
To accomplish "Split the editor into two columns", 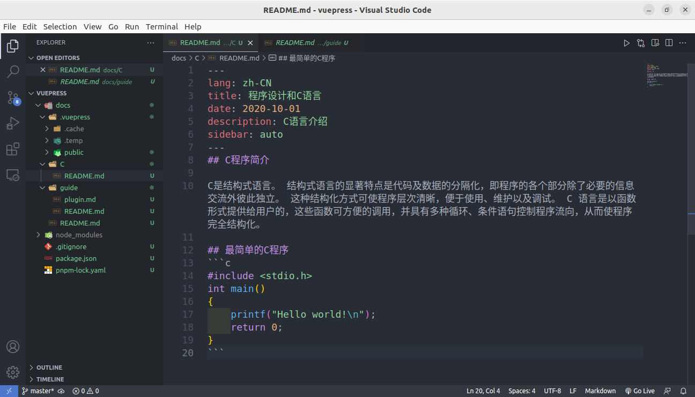I will 669,43.
